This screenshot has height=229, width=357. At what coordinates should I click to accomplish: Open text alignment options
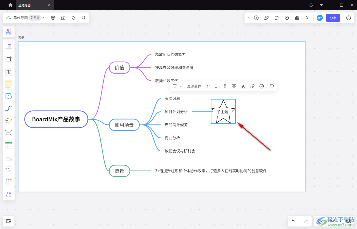coord(234,86)
